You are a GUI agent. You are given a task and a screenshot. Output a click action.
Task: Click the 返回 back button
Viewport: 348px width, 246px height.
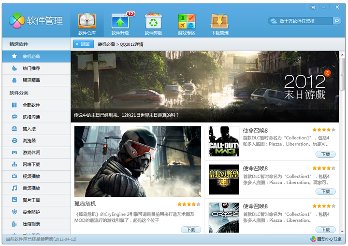coord(83,44)
